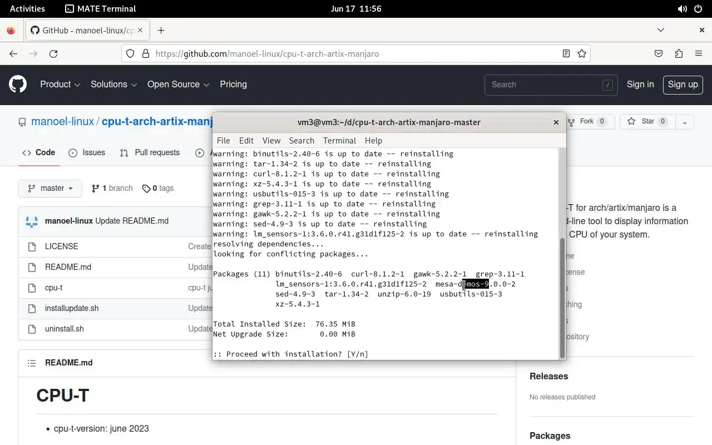Click the Proceed with installation prompt line
Screen dimensions: 712x445
click(290, 354)
